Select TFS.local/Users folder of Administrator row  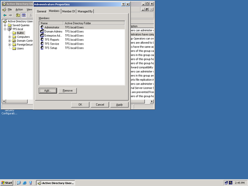[74, 27]
